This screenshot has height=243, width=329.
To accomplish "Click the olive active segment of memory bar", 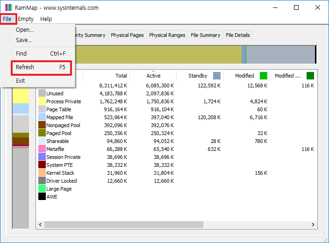I will (158, 55).
